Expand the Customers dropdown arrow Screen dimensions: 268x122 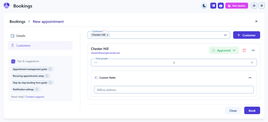[x=225, y=35]
